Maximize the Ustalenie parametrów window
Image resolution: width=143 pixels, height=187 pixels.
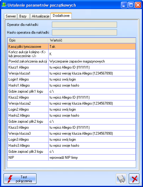pos(131,5)
